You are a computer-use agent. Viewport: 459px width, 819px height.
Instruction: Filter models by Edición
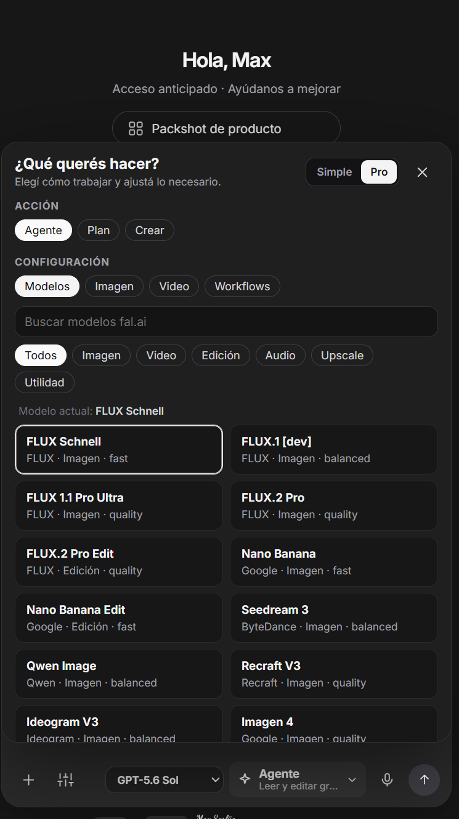(x=221, y=356)
